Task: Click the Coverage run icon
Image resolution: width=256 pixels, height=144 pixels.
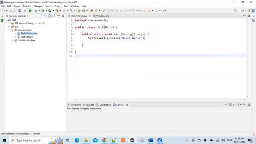Action: 50,11
